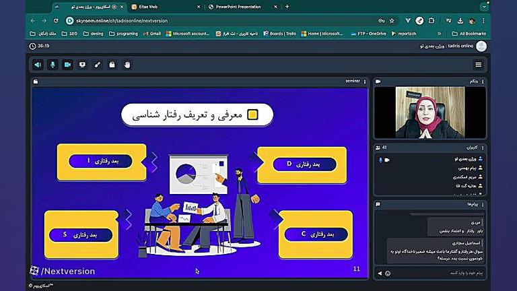
Task: Toggle the webcam camera button
Action: coord(67,65)
